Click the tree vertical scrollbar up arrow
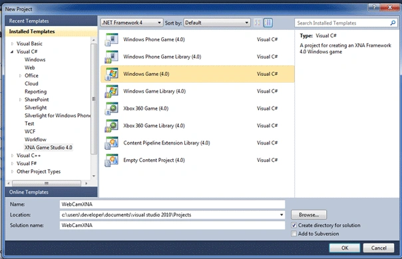Viewport: 402px width, 259px height. pos(94,40)
